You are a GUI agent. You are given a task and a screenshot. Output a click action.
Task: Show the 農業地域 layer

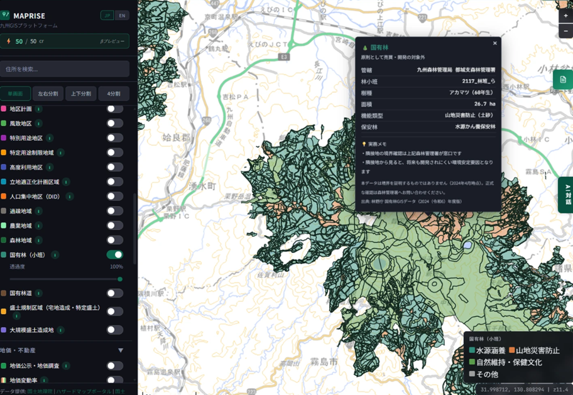115,226
